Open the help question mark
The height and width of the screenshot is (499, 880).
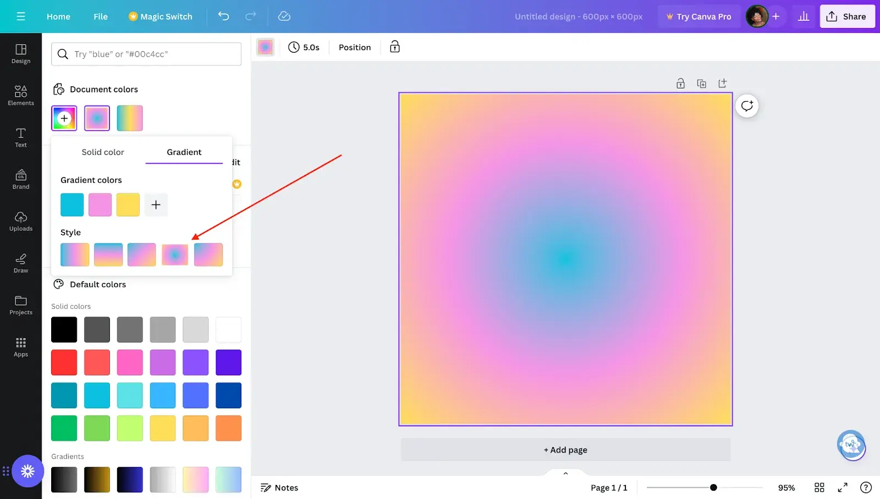(866, 487)
